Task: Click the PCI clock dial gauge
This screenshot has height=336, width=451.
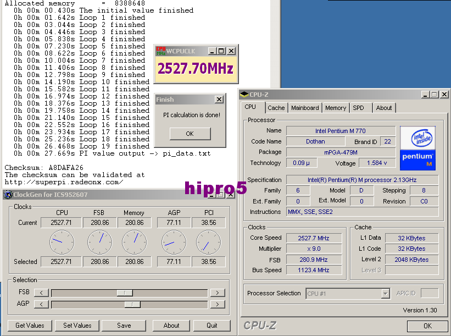Action: click(209, 242)
